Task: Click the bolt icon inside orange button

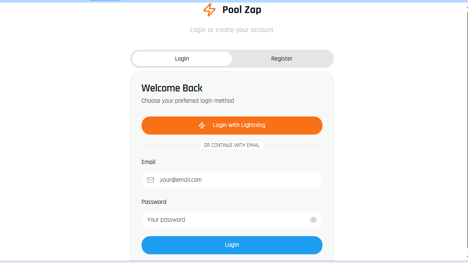Action: [x=202, y=126]
